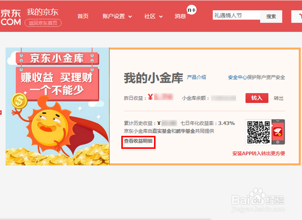The image size is (302, 220).
Task: Open the 产品介绍 link
Action: (x=196, y=77)
